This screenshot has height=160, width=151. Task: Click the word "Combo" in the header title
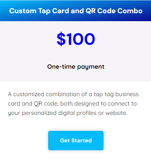pos(130,11)
